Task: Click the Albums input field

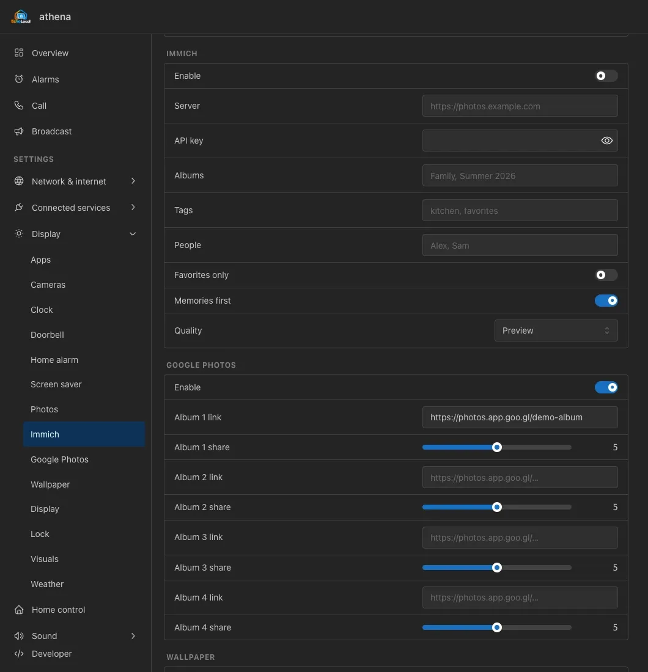Action: pos(520,175)
